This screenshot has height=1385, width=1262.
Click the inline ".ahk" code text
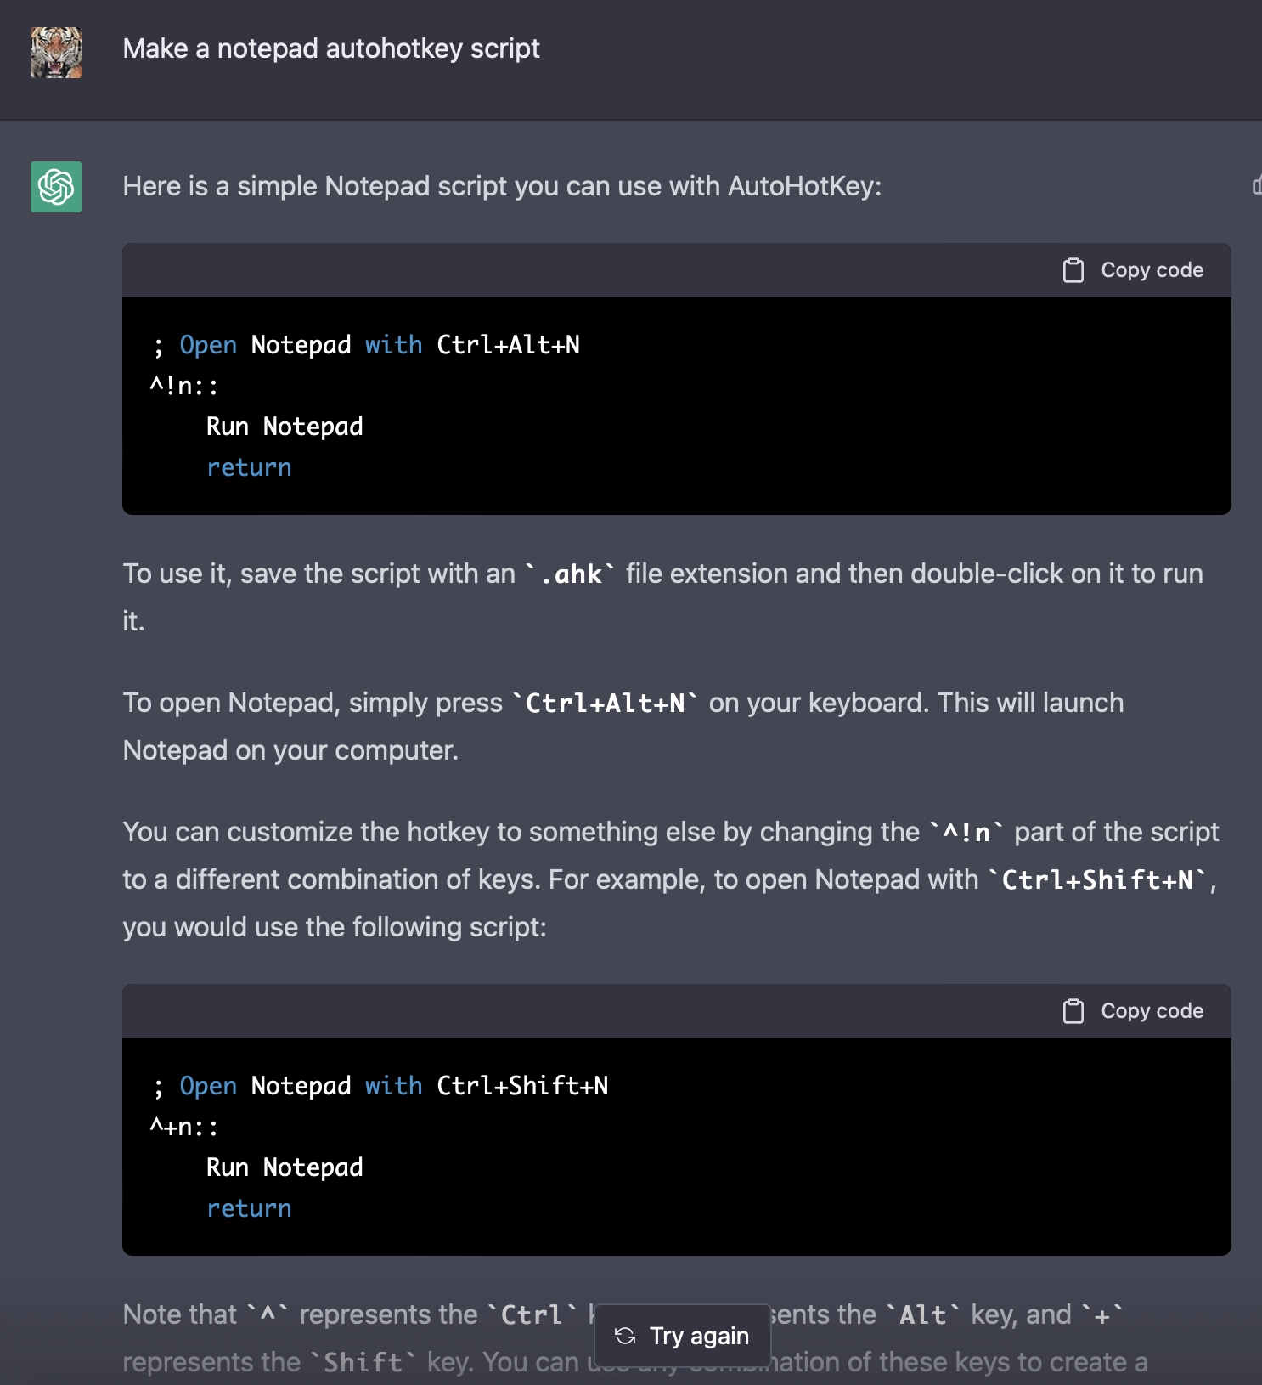click(571, 574)
